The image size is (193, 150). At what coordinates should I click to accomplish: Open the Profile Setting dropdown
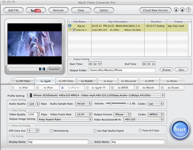click(96, 95)
